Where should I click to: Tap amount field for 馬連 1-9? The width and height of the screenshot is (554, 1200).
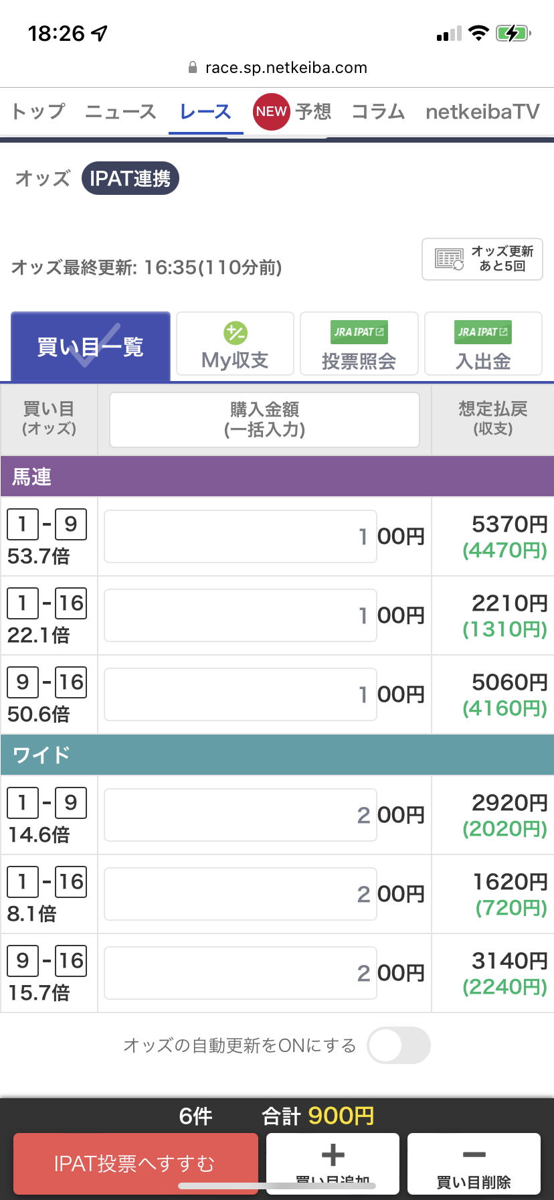click(240, 536)
